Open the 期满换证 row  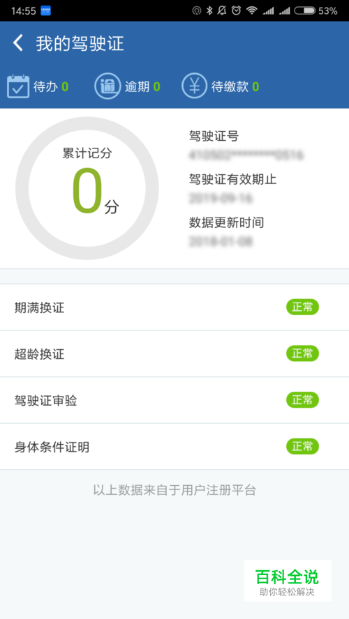coord(174,307)
